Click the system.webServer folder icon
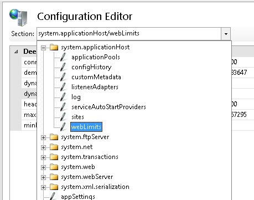This screenshot has width=254, height=200. pos(54,177)
